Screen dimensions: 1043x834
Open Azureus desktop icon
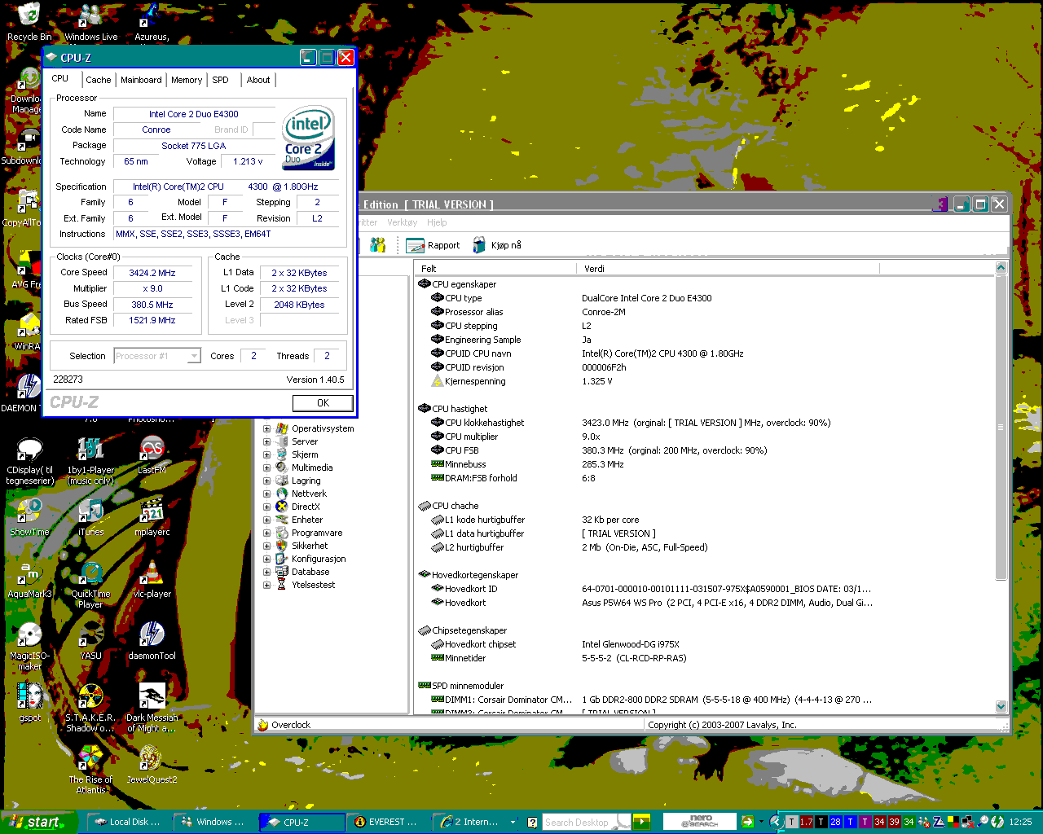point(152,22)
